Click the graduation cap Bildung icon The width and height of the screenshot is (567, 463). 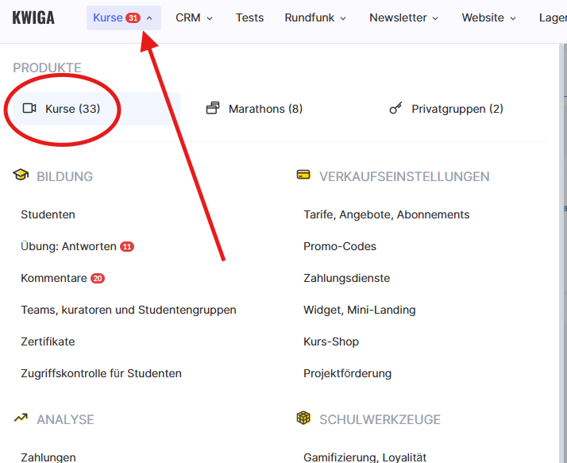pyautogui.click(x=21, y=176)
